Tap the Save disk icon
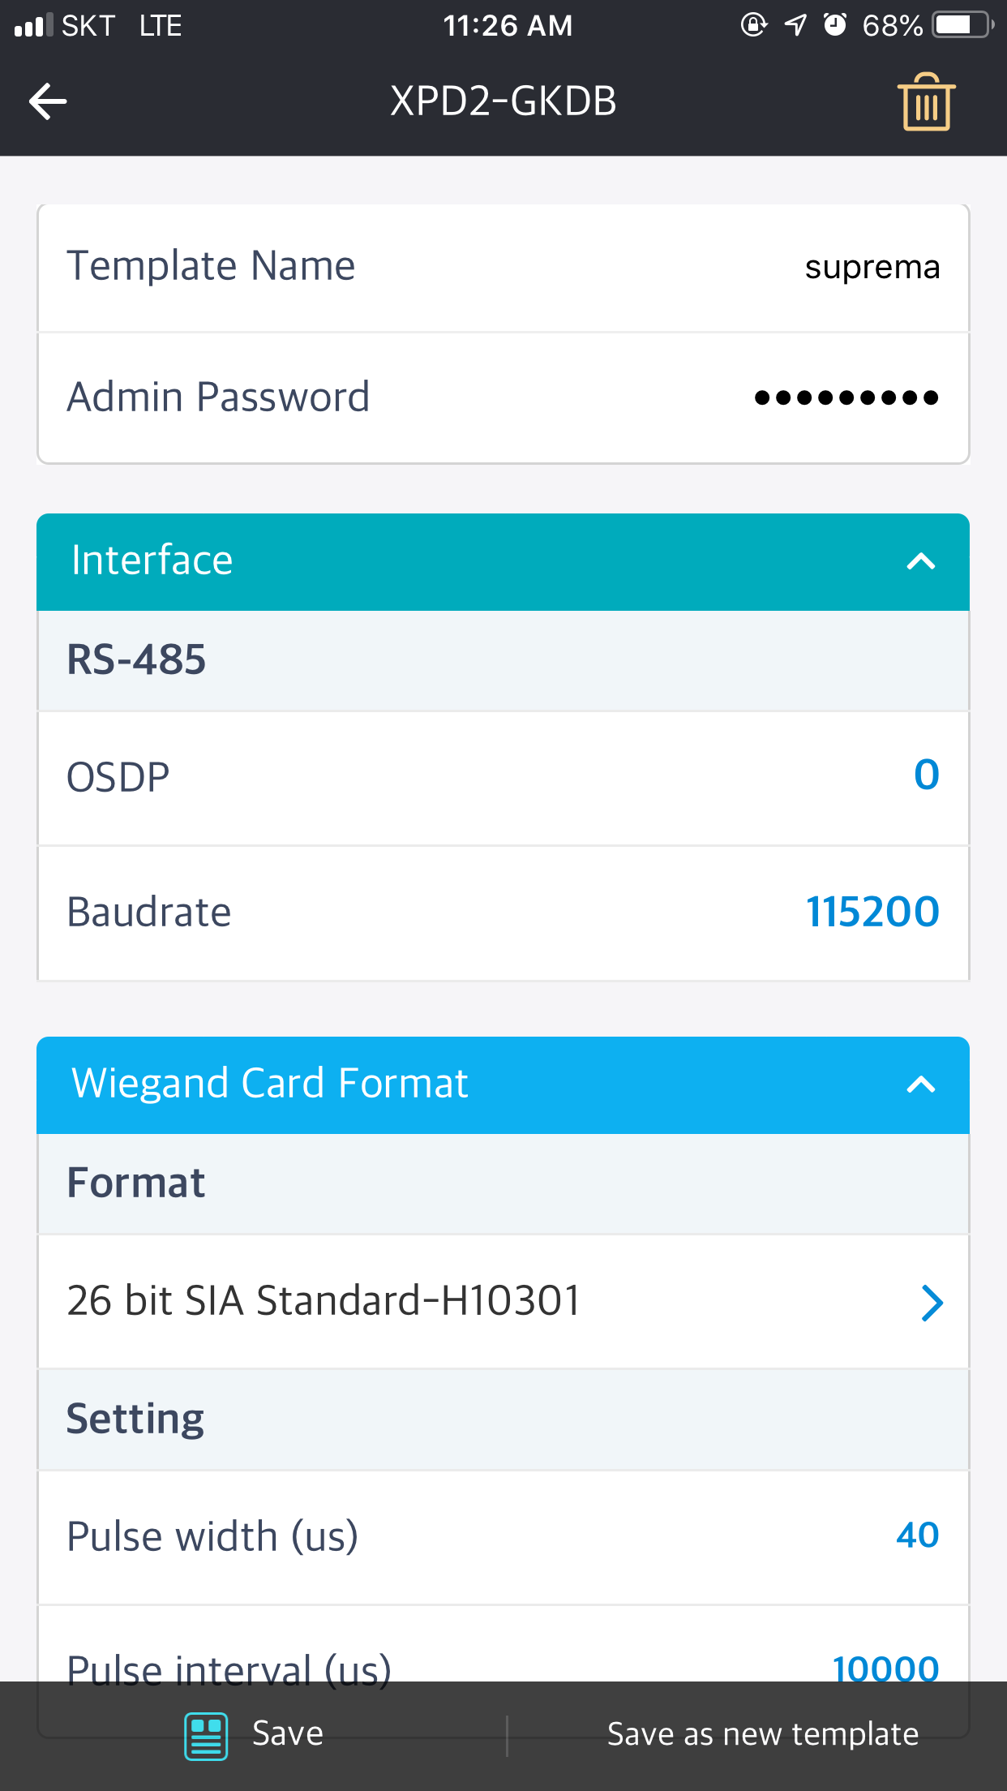1007x1791 pixels. pyautogui.click(x=206, y=1736)
